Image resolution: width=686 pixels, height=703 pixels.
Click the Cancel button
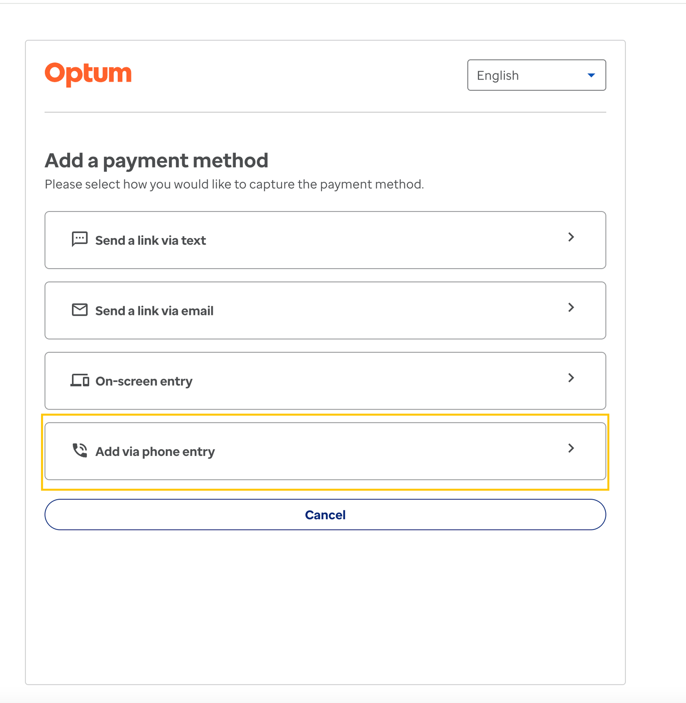click(325, 514)
